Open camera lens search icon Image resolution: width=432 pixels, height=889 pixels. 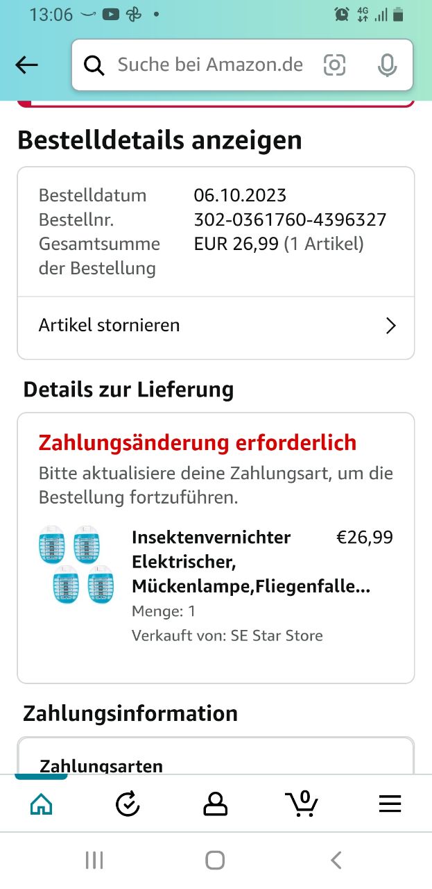334,65
